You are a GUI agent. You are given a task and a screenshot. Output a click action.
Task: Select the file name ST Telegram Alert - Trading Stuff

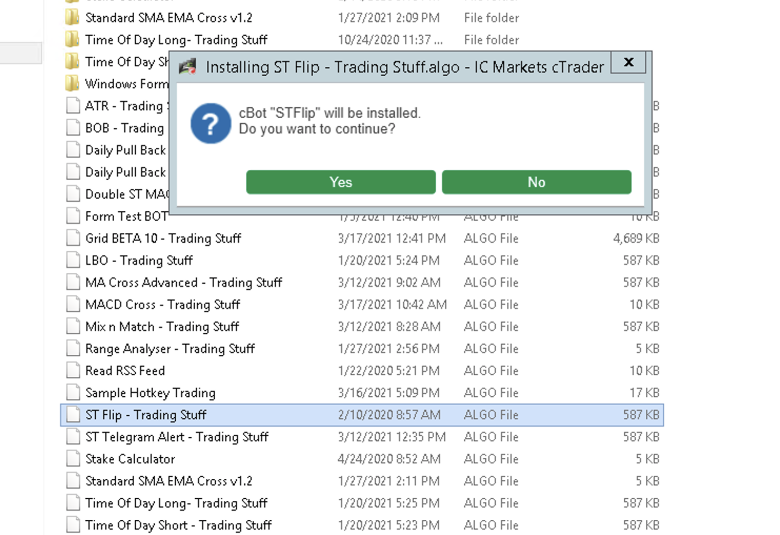pyautogui.click(x=177, y=437)
